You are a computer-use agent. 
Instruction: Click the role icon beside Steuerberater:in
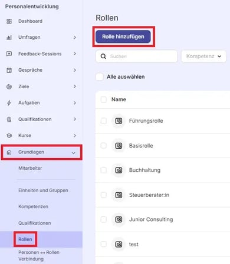point(119,195)
